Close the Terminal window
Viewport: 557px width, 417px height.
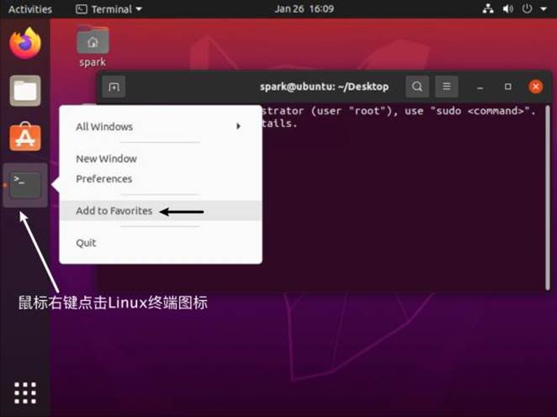[536, 87]
